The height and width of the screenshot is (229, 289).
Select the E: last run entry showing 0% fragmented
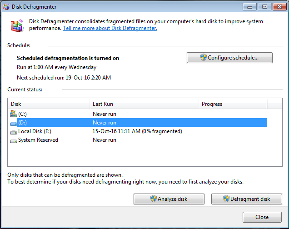coord(137,131)
